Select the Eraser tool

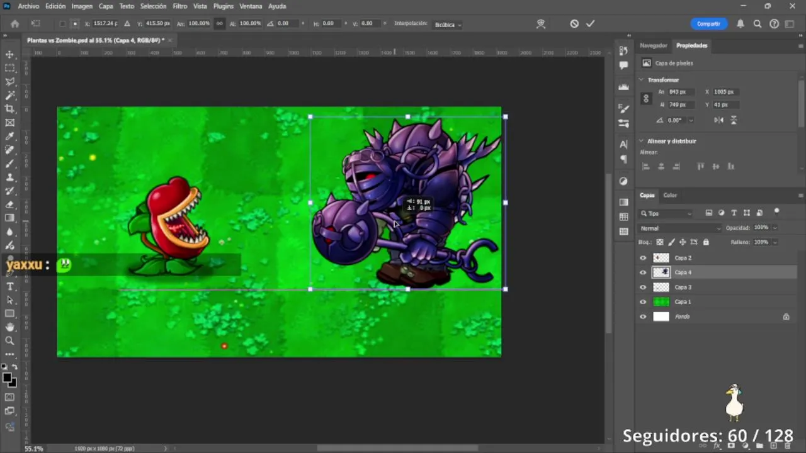tap(9, 204)
